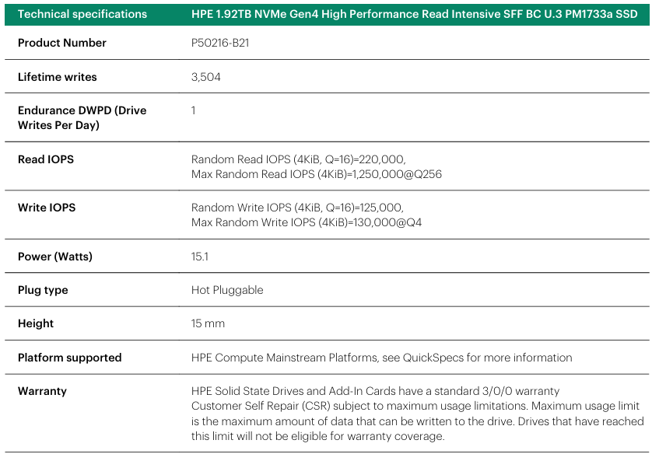Image resolution: width=652 pixels, height=454 pixels.
Task: Click the Product Number row label
Action: [x=62, y=43]
